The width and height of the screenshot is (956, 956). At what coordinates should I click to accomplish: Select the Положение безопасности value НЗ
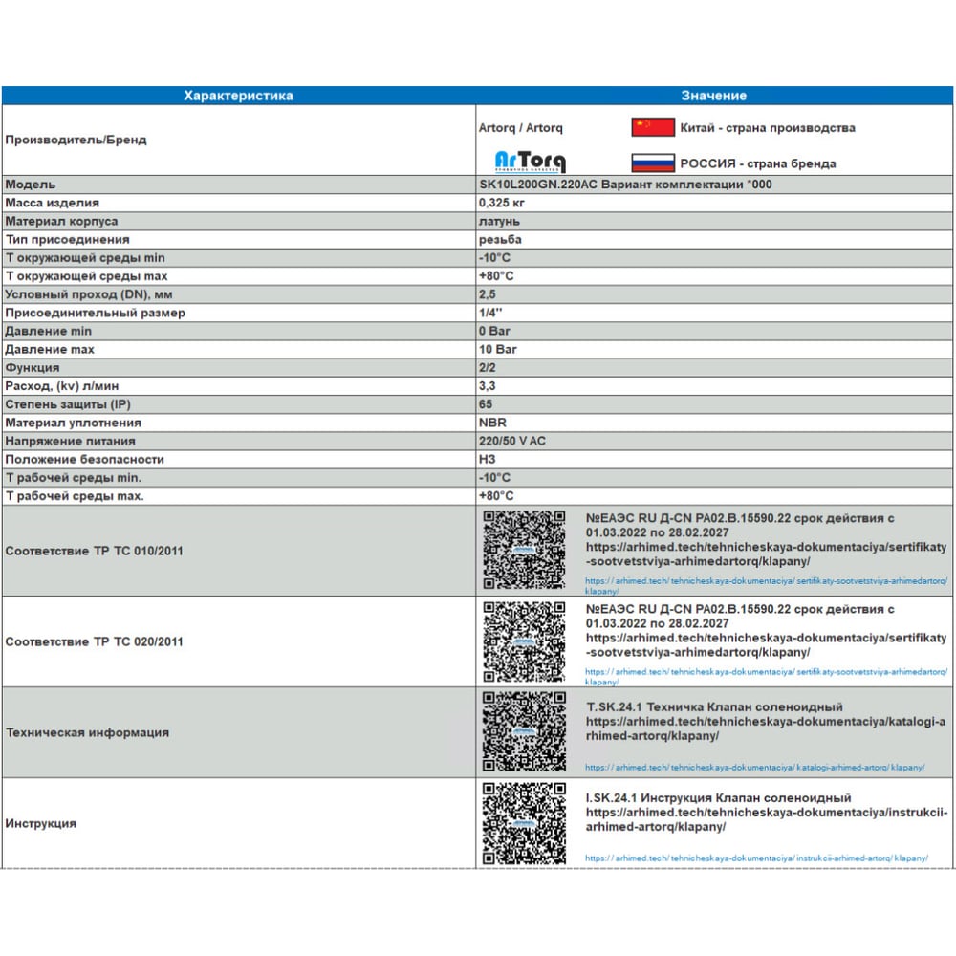point(488,459)
